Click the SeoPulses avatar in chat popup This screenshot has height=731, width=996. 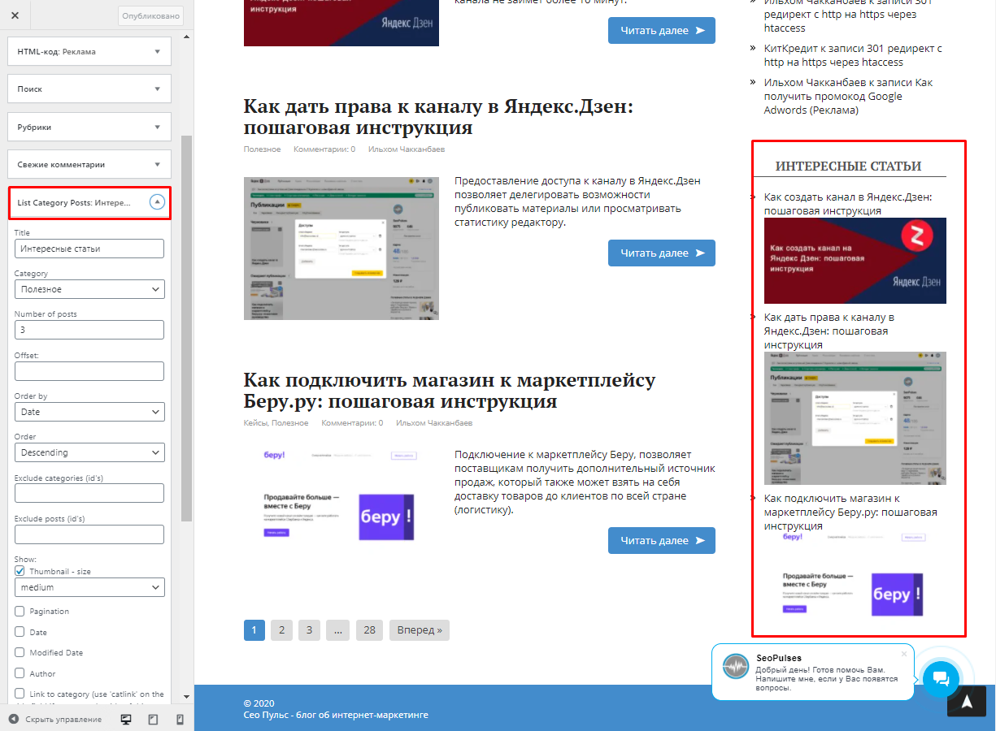pos(736,666)
